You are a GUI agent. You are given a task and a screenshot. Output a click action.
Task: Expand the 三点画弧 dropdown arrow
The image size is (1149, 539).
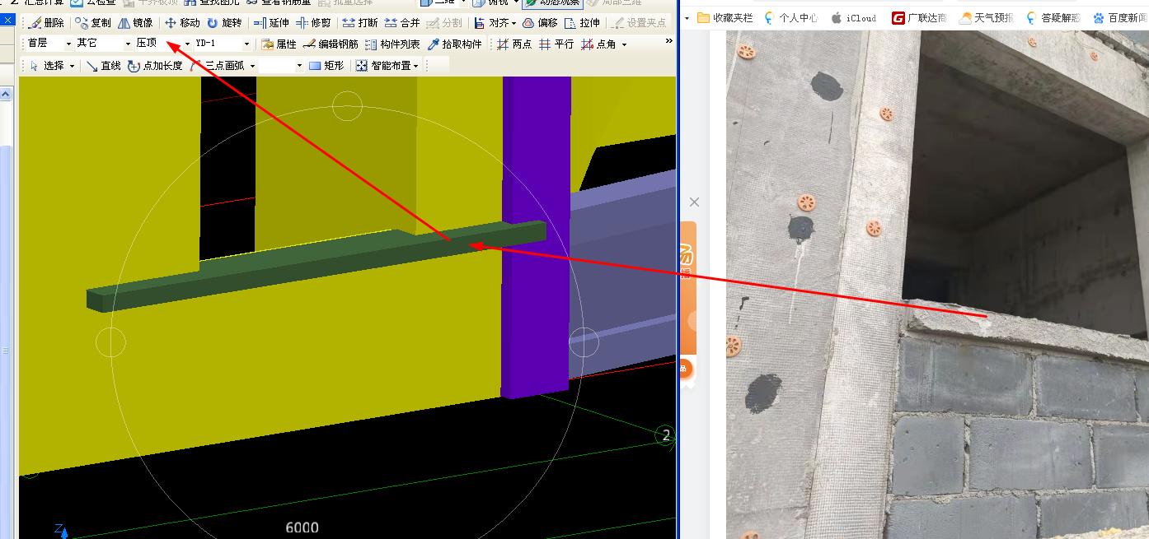point(252,66)
